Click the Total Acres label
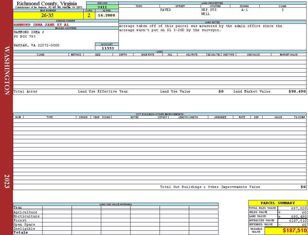Screen dimensions: 308x235 (x=25, y=91)
